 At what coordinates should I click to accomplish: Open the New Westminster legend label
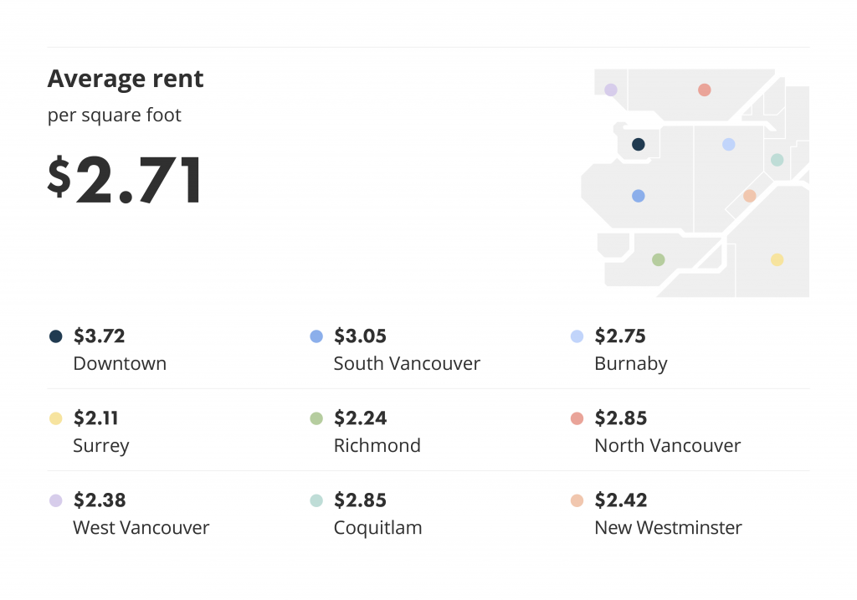(668, 527)
